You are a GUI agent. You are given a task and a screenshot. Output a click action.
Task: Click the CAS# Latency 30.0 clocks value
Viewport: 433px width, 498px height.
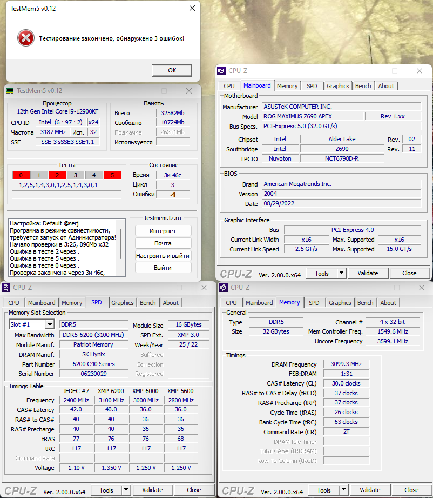click(x=346, y=384)
